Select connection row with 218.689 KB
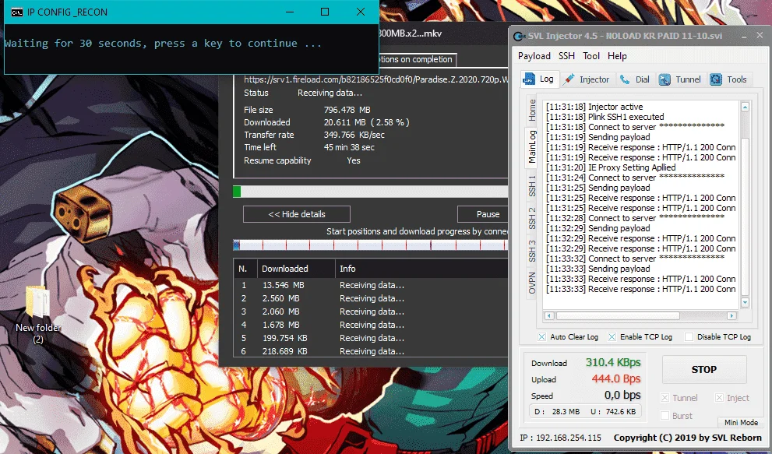772x454 pixels. pyautogui.click(x=371, y=351)
